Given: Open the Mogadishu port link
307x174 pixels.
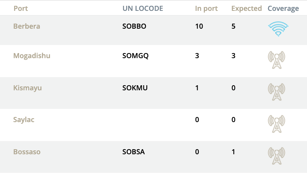Looking at the screenshot, I should tap(32, 56).
